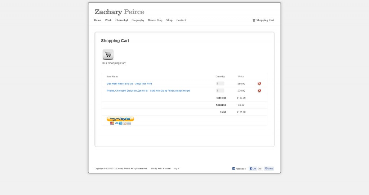Click quantity field for Pripyat print
This screenshot has width=369, height=195.
220,91
